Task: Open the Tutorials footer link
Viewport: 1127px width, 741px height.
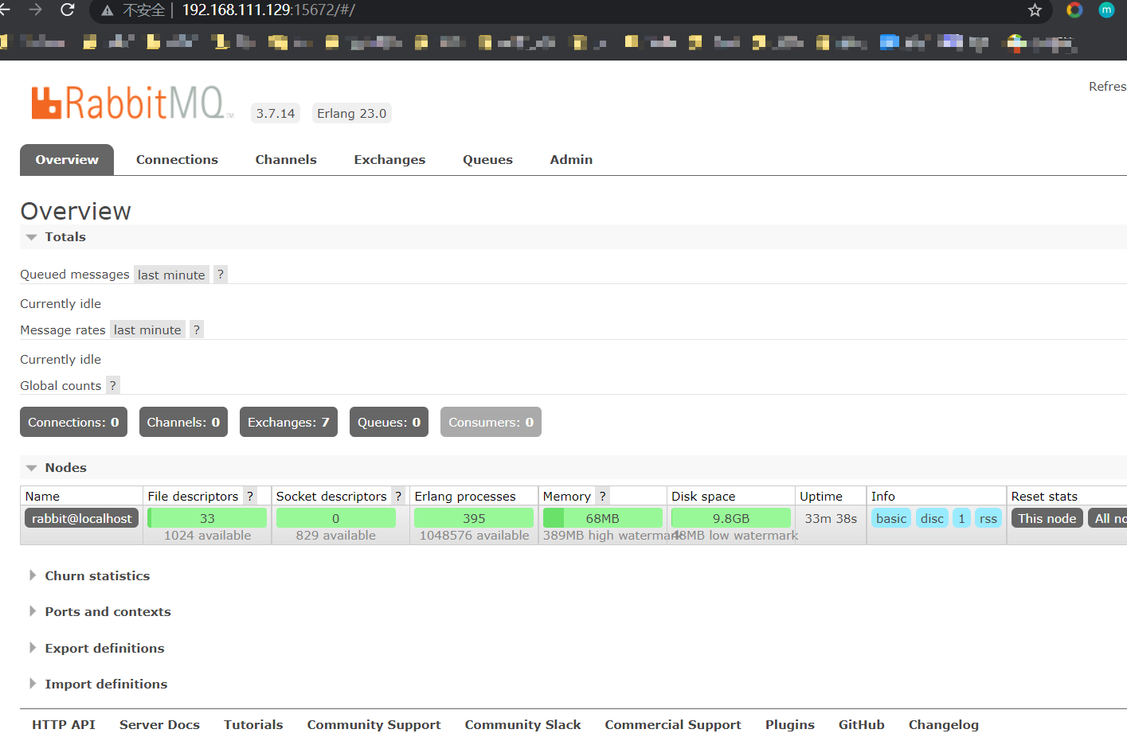Action: click(253, 724)
